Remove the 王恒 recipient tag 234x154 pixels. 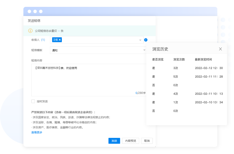click(x=60, y=40)
